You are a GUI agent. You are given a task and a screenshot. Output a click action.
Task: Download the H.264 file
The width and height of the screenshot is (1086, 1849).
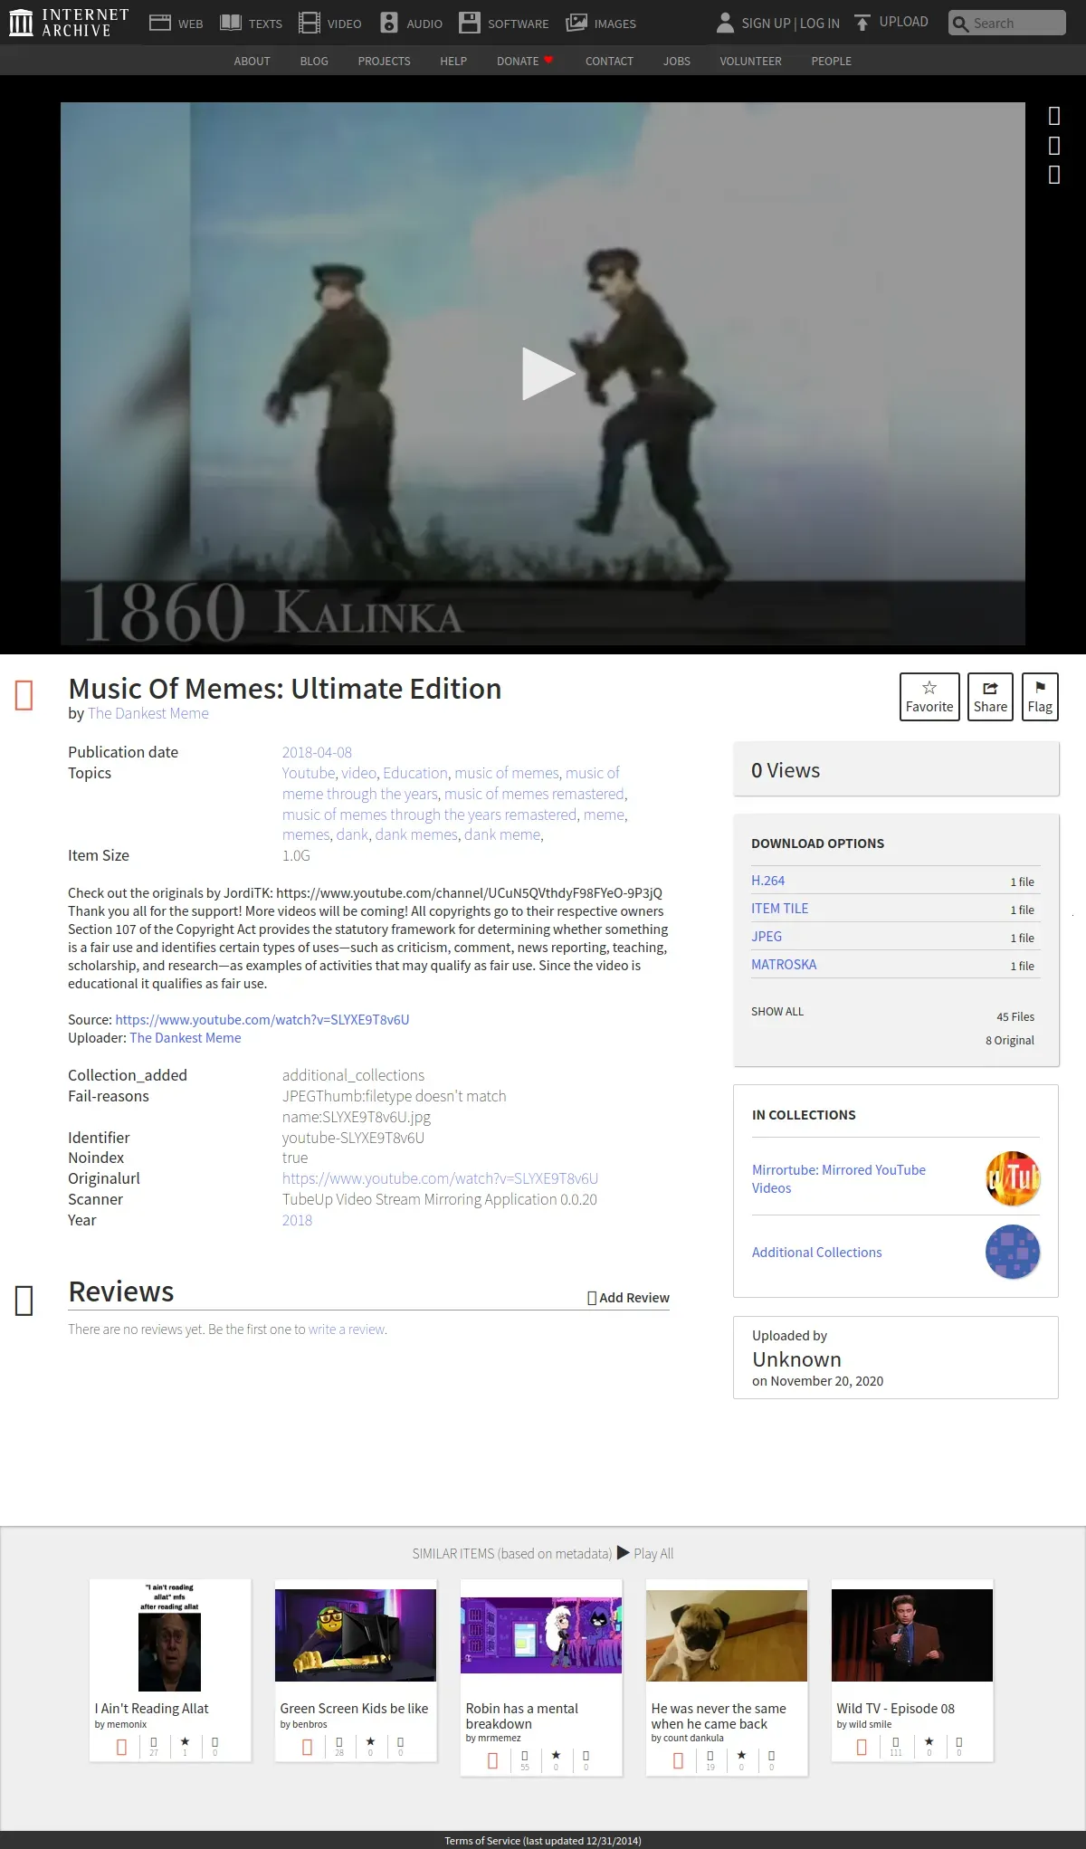coord(767,880)
